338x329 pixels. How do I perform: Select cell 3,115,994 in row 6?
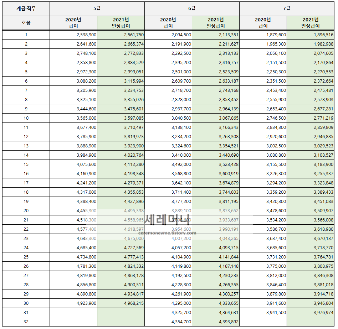pos(121,81)
